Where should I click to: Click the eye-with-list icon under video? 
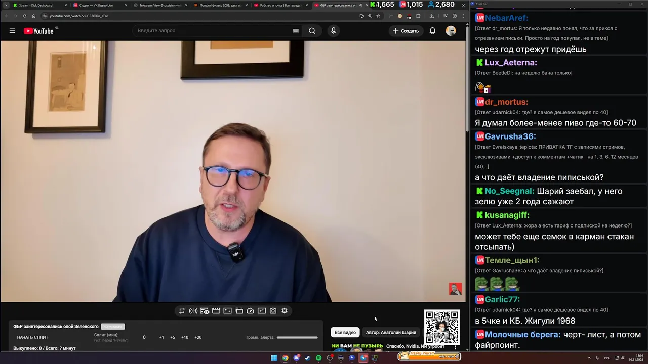coord(205,311)
